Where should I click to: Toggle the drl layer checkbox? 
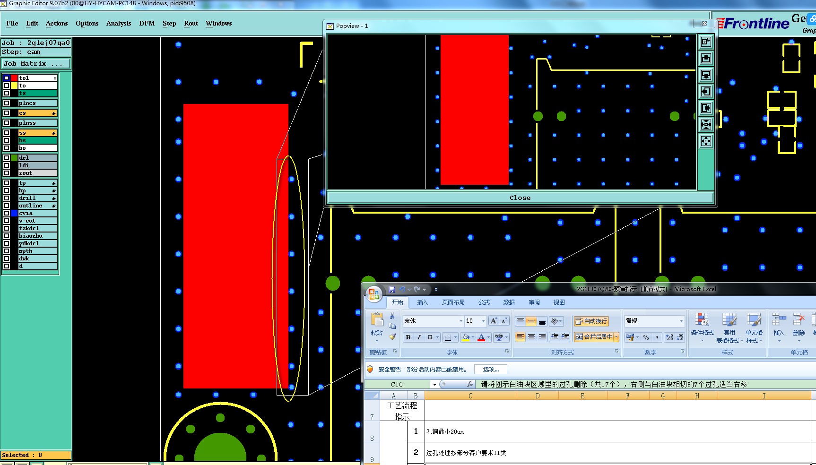tap(7, 158)
